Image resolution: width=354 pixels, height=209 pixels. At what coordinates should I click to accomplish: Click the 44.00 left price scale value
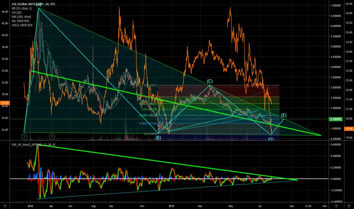point(5,11)
